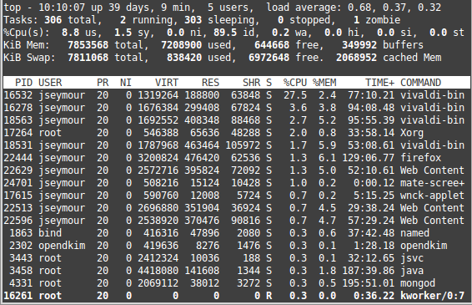Image resolution: width=472 pixels, height=305 pixels.
Task: Click the 129:06.77 time for firefox
Action: tap(368, 158)
